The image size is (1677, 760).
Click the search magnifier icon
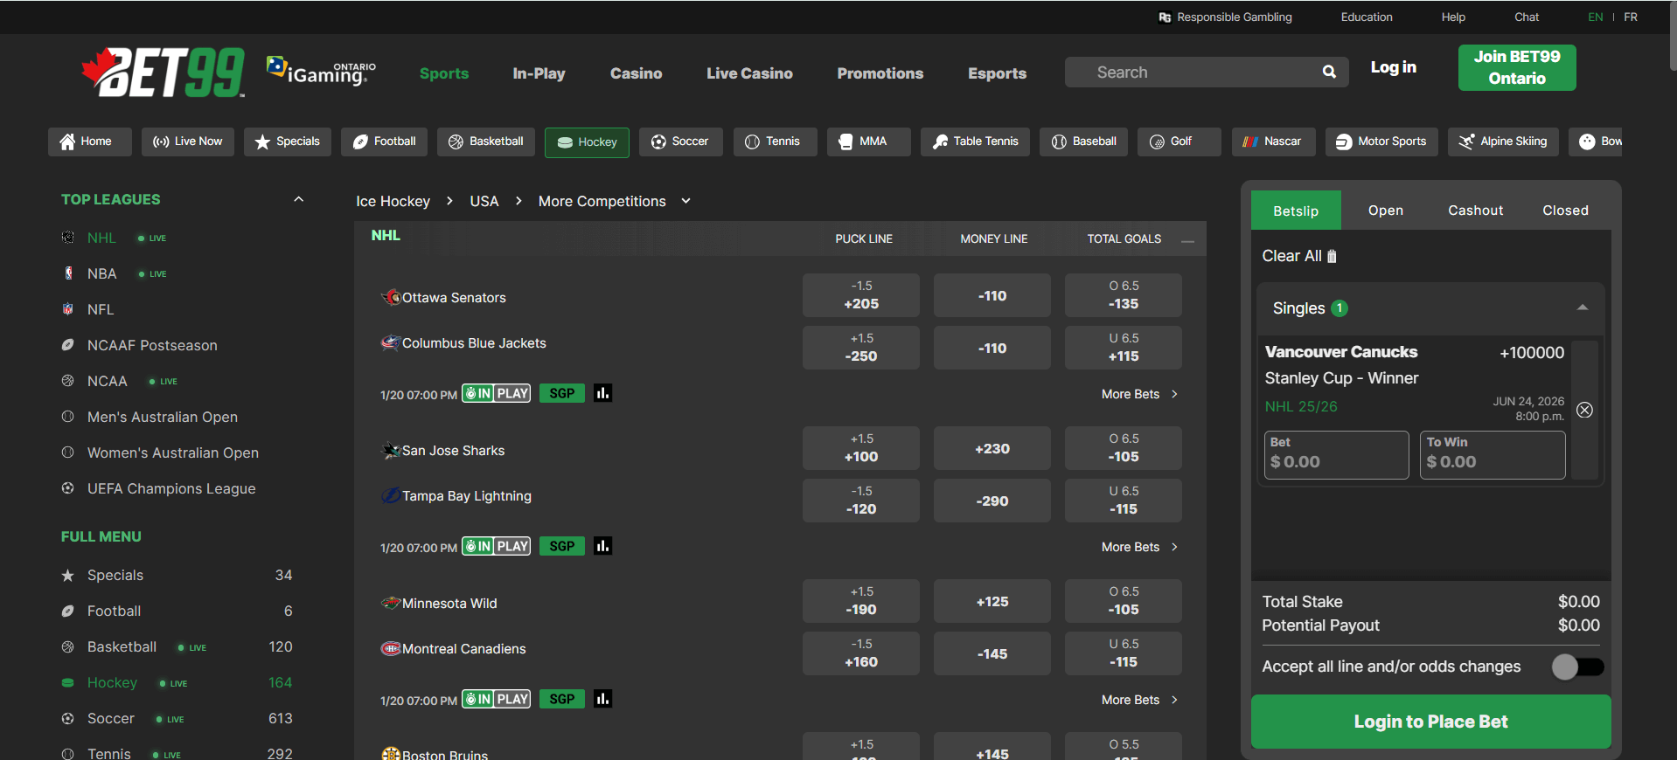tap(1329, 72)
